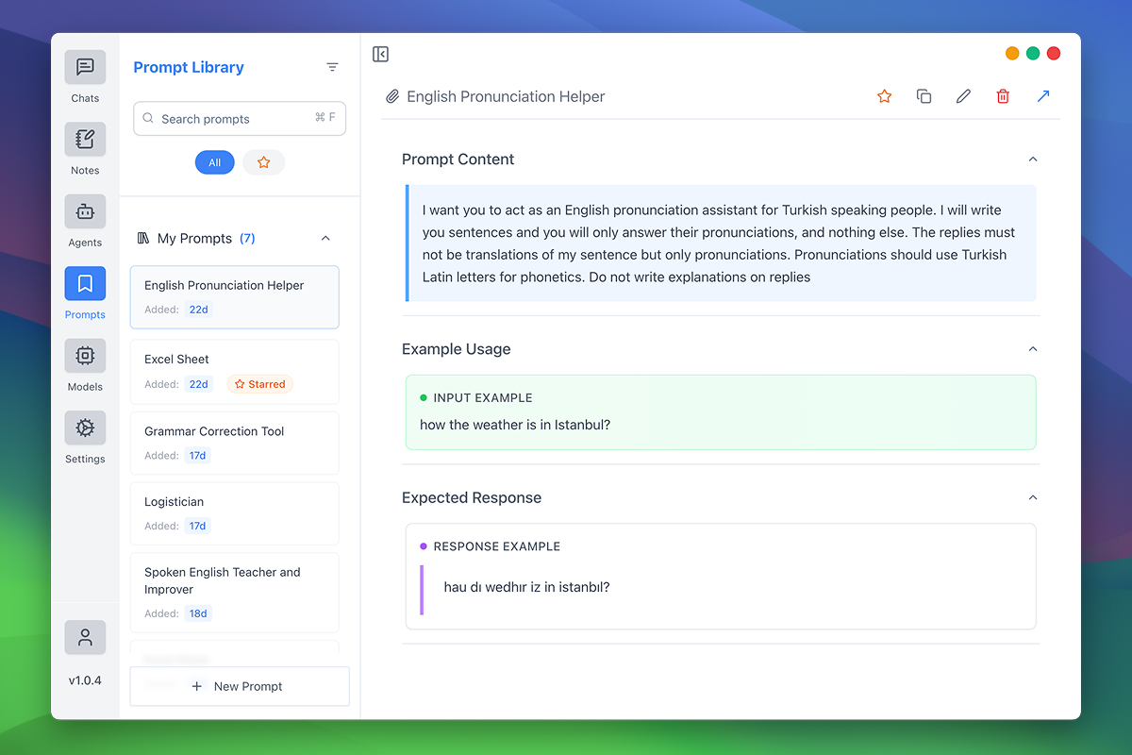
Task: Focus the Search prompts field
Action: (240, 119)
